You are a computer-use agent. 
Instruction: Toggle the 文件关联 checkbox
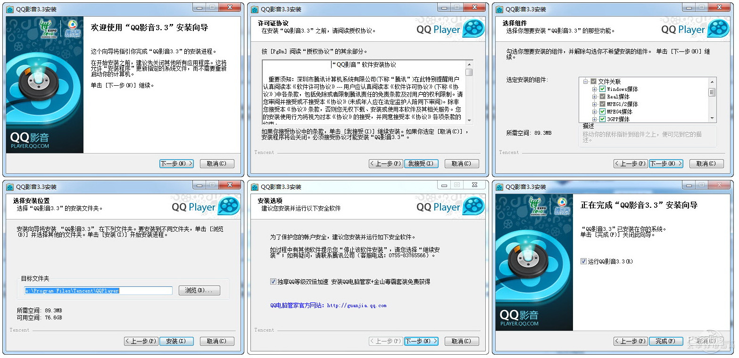[x=593, y=81]
